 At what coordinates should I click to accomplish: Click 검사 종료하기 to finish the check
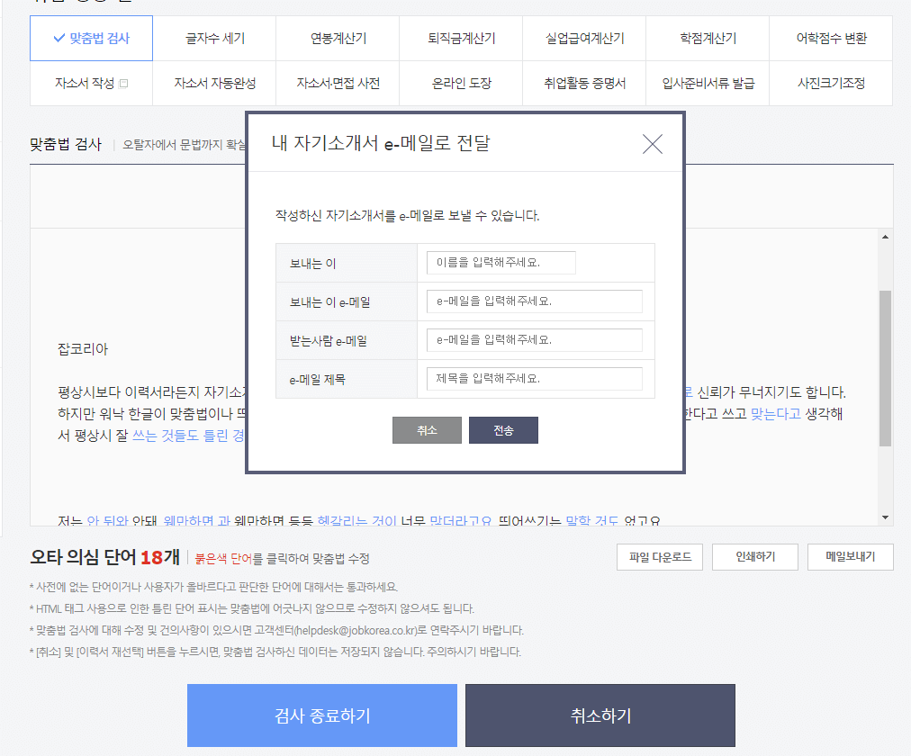pyautogui.click(x=321, y=715)
